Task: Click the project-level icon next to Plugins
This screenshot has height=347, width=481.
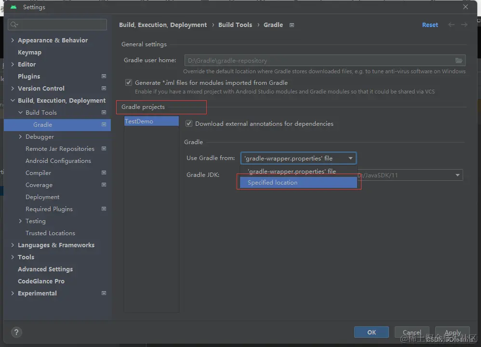Action: pyautogui.click(x=104, y=76)
